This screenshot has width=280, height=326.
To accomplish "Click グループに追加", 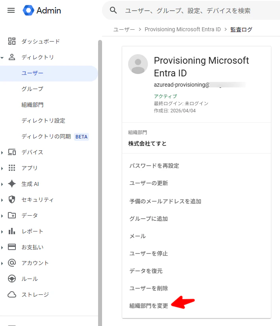I will coord(149,219).
